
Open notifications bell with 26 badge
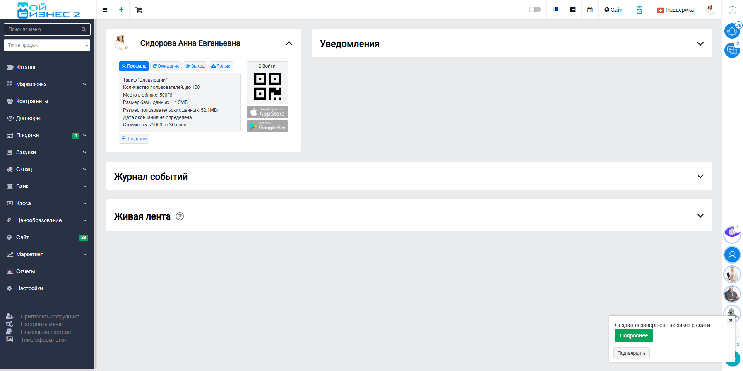(x=731, y=31)
